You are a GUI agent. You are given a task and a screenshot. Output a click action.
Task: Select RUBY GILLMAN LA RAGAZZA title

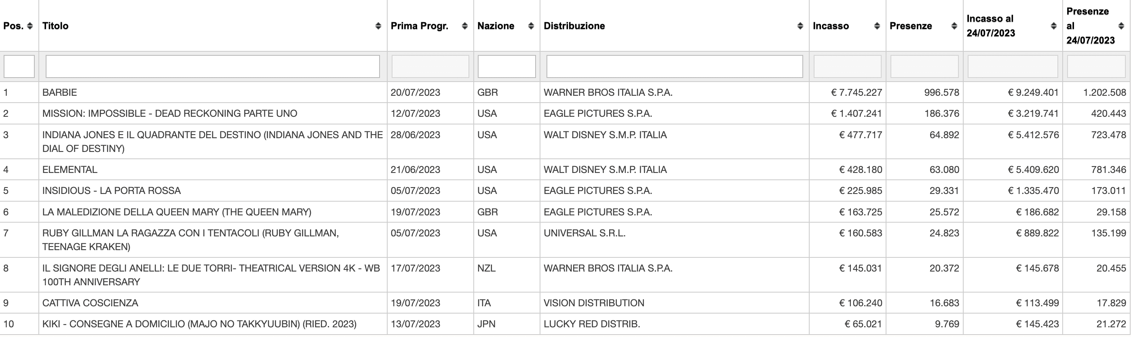190,240
